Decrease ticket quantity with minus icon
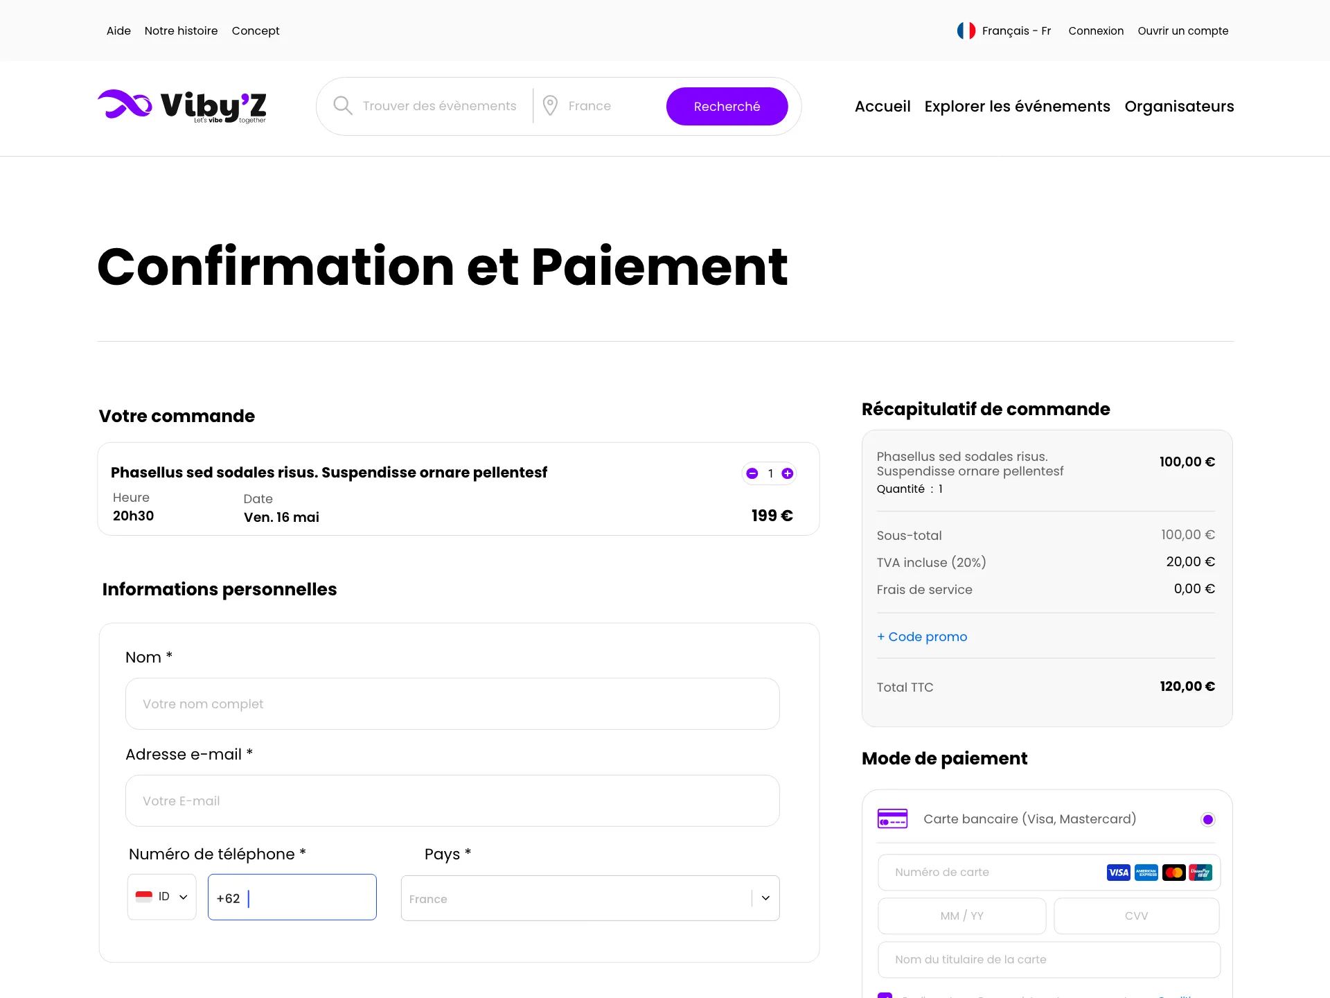 pyautogui.click(x=752, y=473)
